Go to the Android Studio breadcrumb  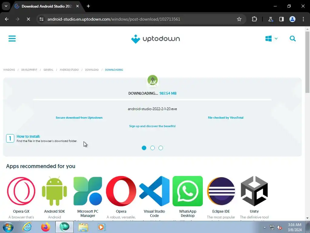click(x=69, y=70)
